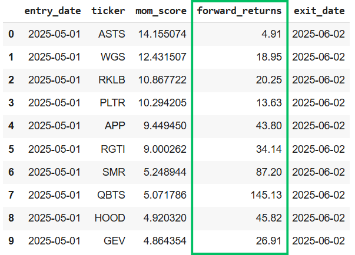Click the ticker column header
The width and height of the screenshot is (355, 255).
point(108,11)
